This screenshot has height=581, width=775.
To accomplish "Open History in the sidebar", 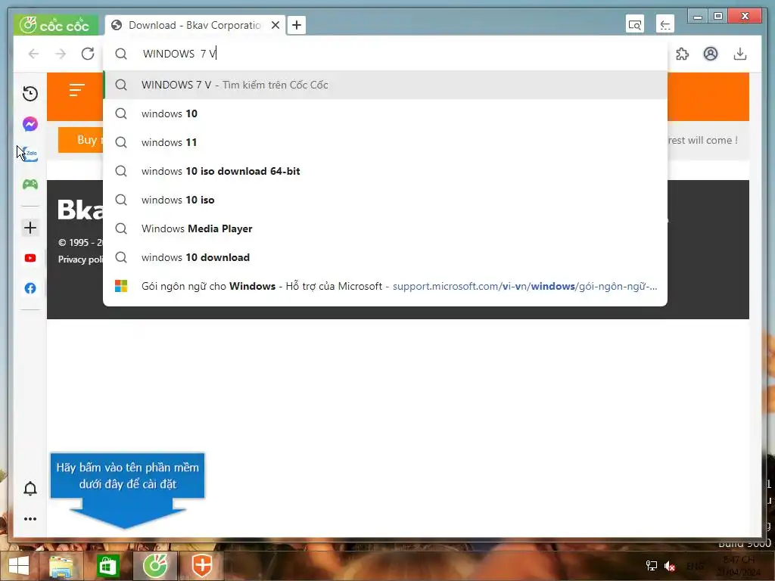I will coord(30,93).
